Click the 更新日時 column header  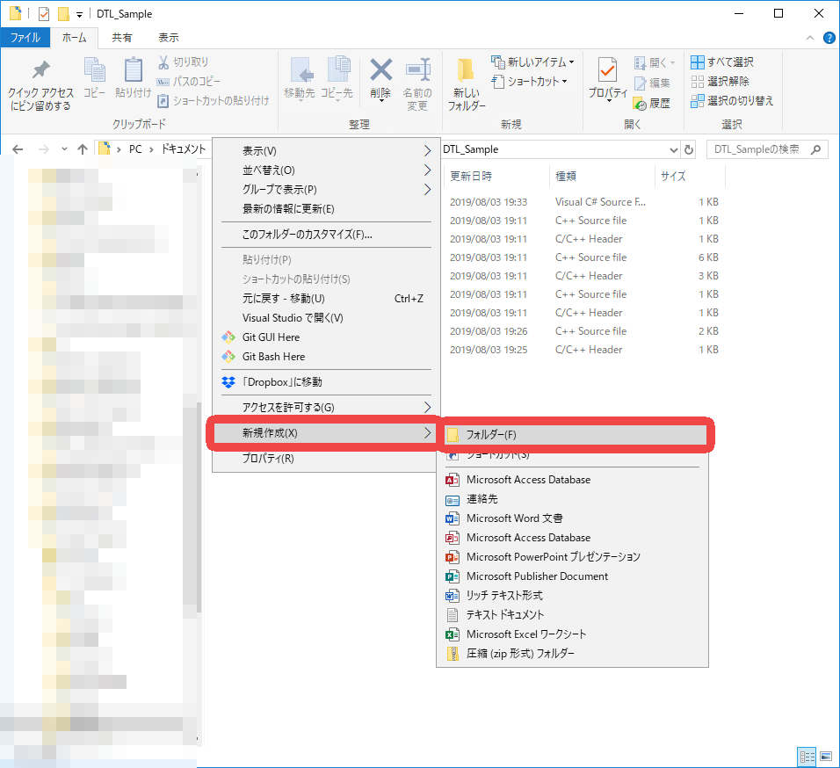point(472,177)
